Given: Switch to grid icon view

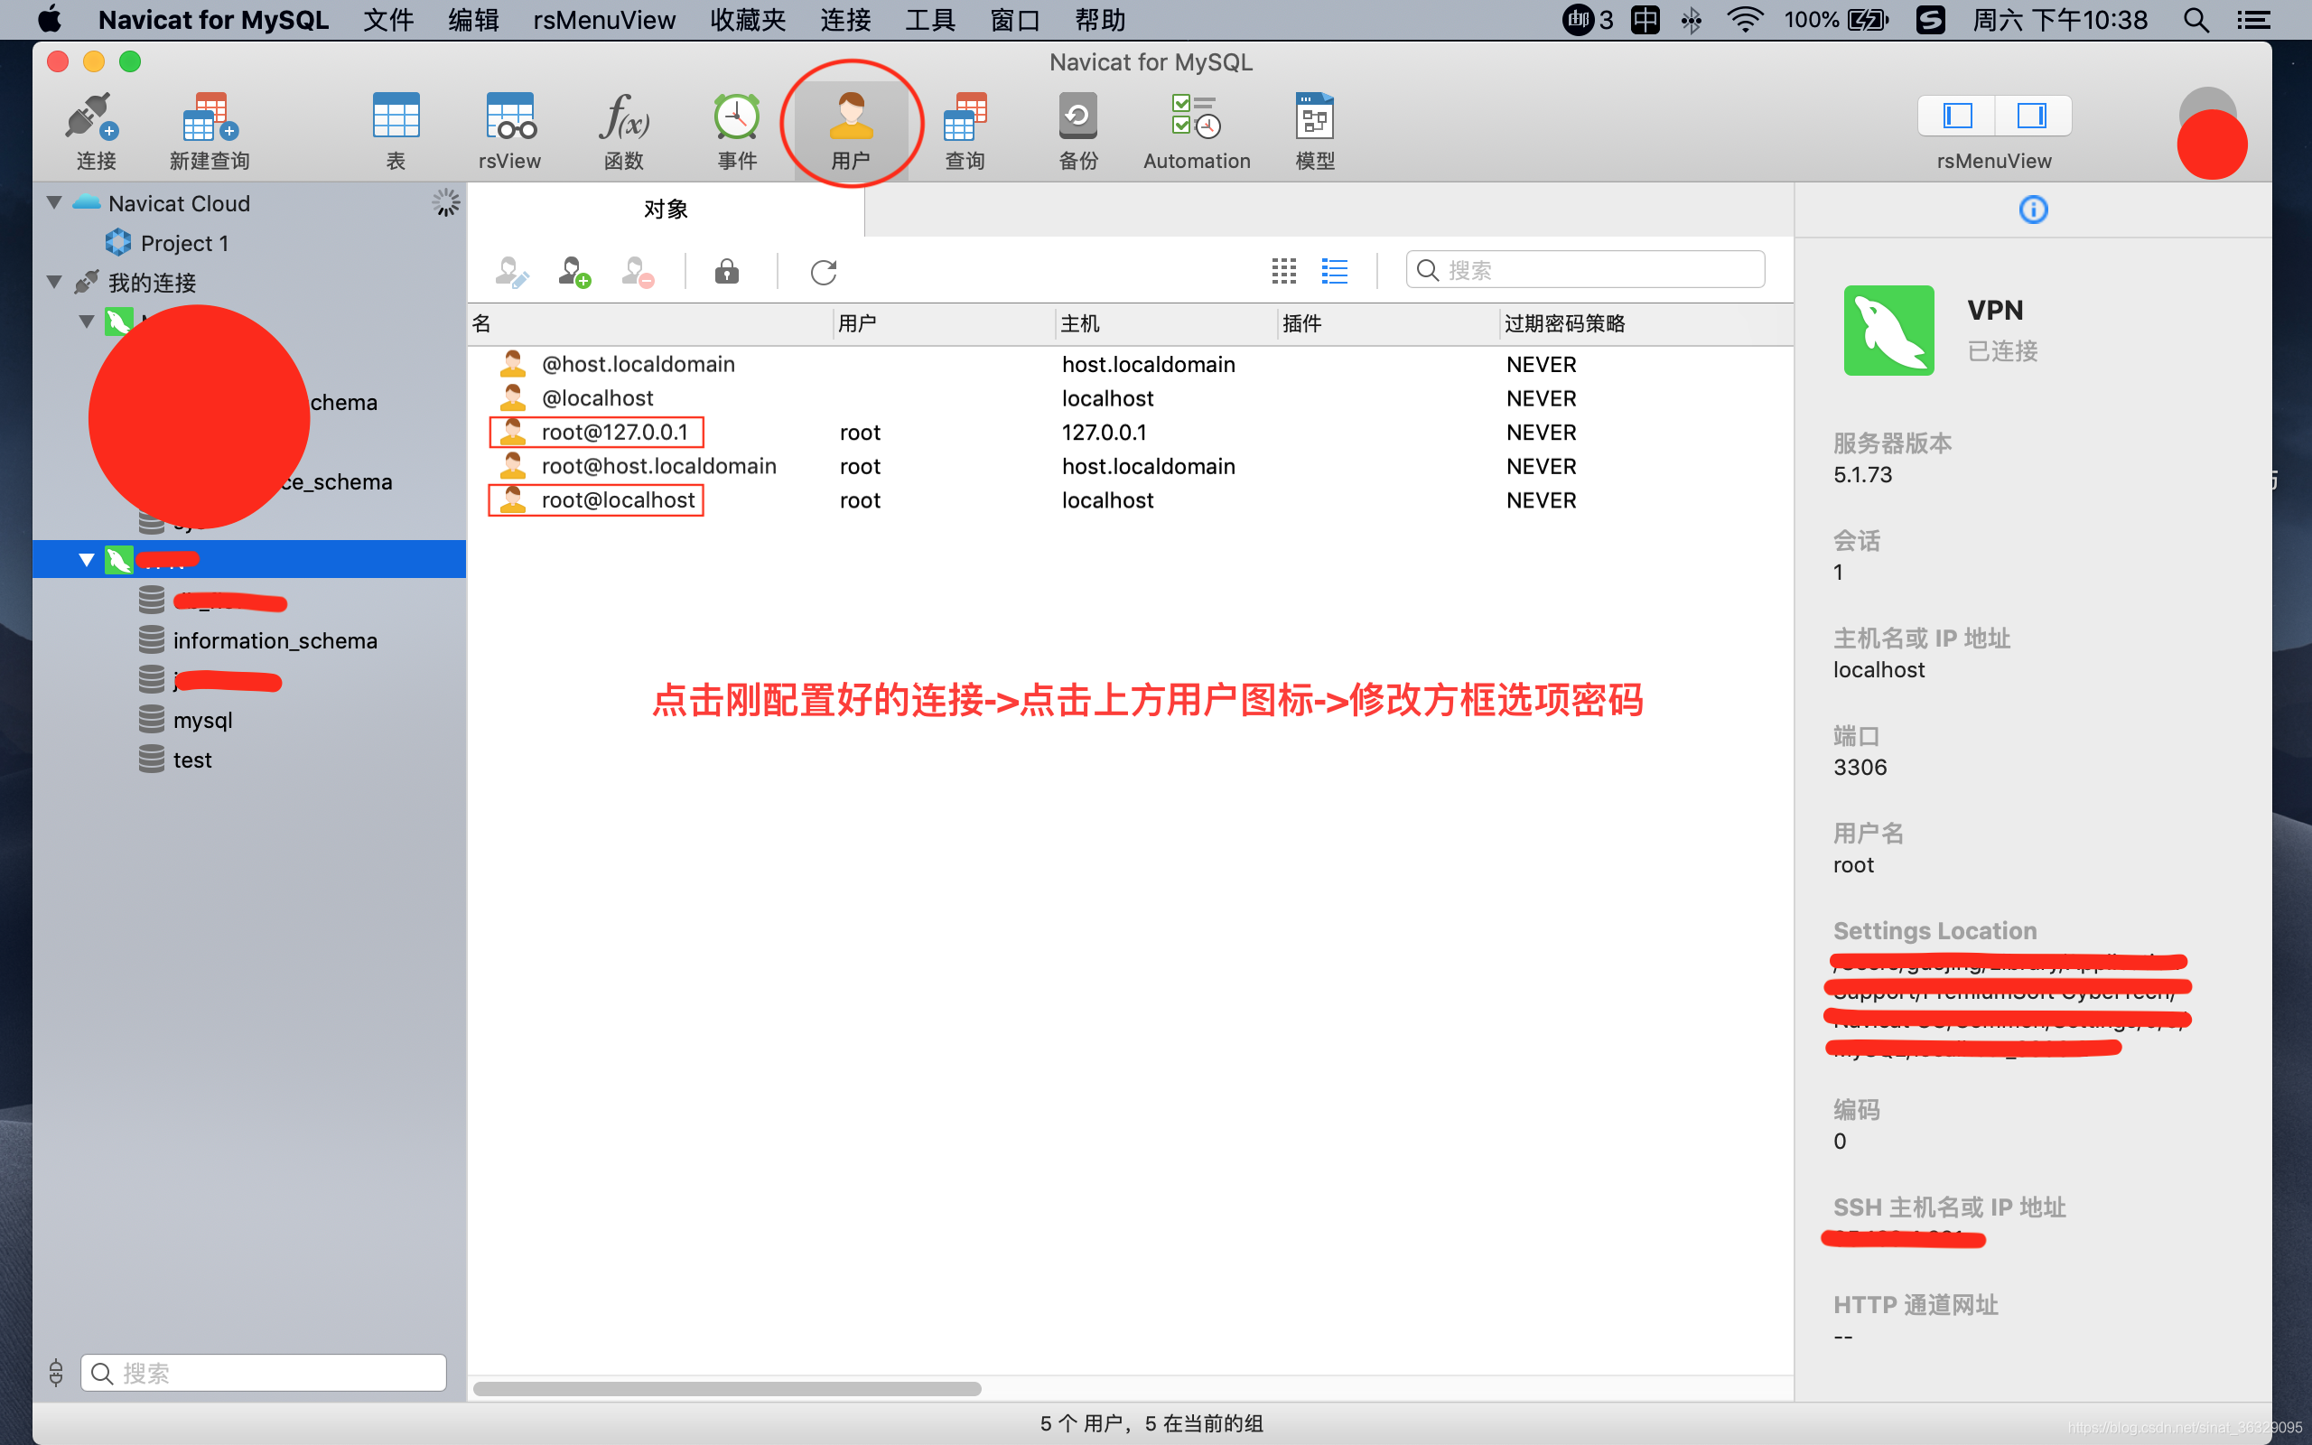Looking at the screenshot, I should pos(1284,272).
